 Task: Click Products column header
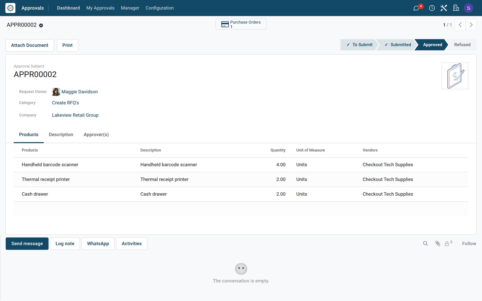(30, 150)
